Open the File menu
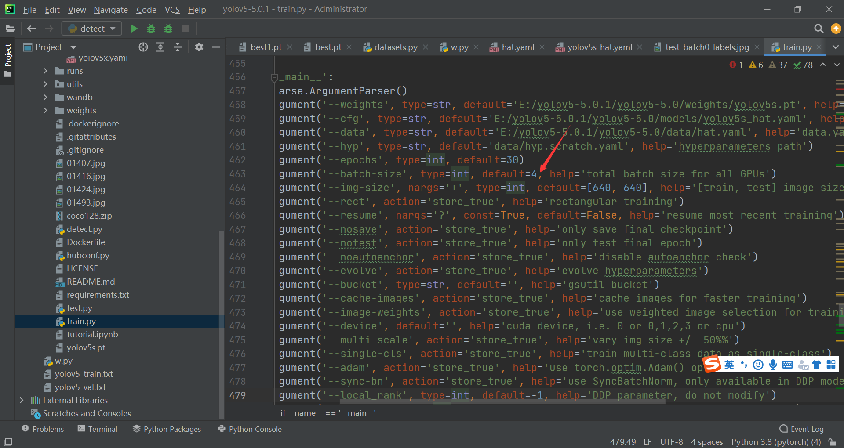The width and height of the screenshot is (844, 448). point(29,9)
